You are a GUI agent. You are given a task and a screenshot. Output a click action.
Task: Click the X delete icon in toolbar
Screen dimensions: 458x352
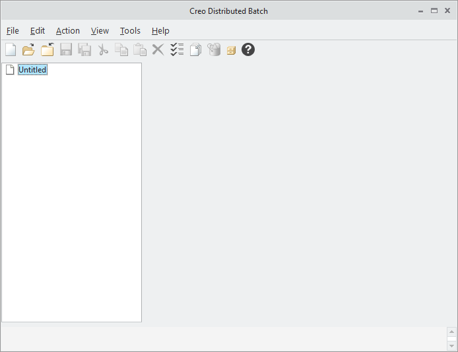pos(158,49)
